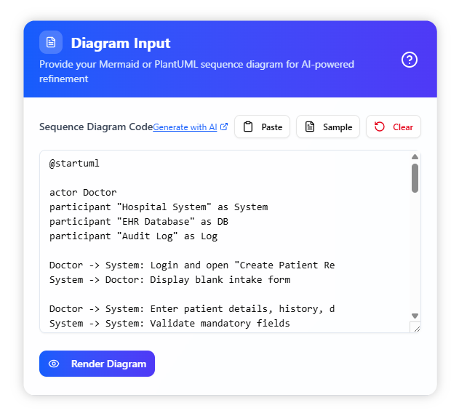Image resolution: width=459 pixels, height=416 pixels.
Task: Place cursor on the @startuml line
Action: pyautogui.click(x=74, y=164)
